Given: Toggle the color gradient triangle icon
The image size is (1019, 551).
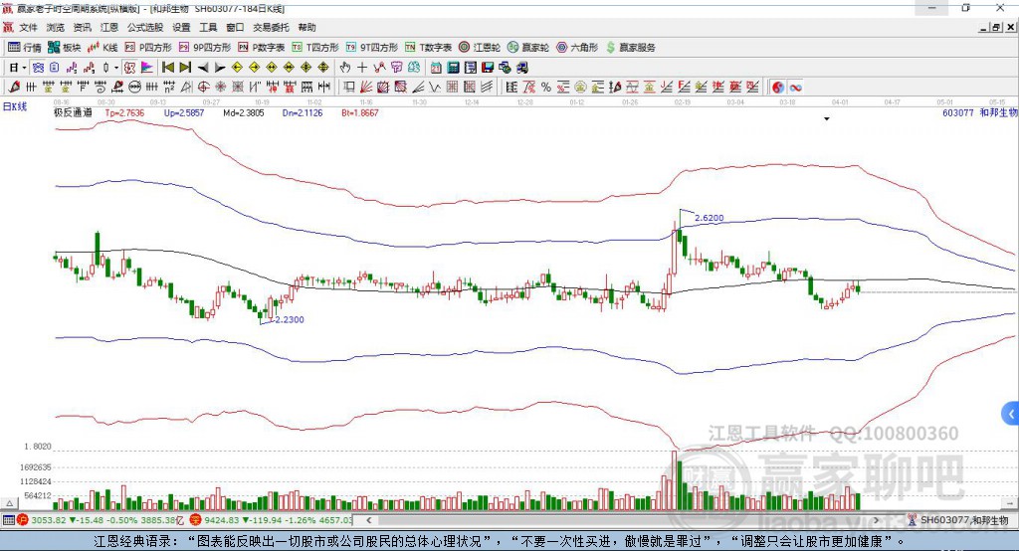Looking at the screenshot, I should click(147, 68).
